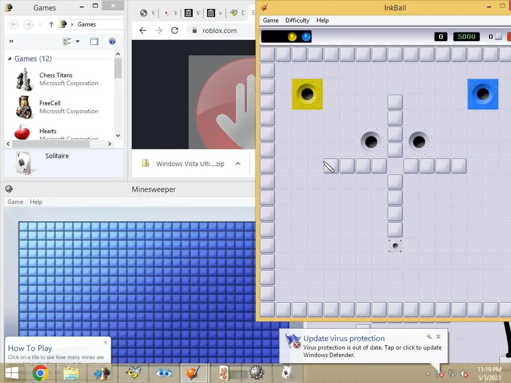Expand download options chevron for zip file
The height and width of the screenshot is (383, 511).
point(238,164)
